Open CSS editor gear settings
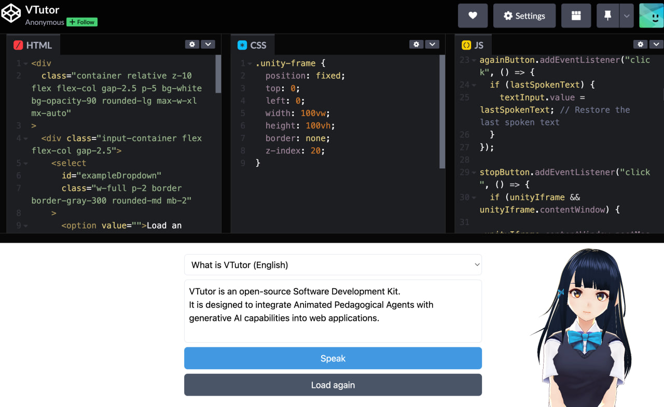The image size is (664, 407). click(x=416, y=45)
